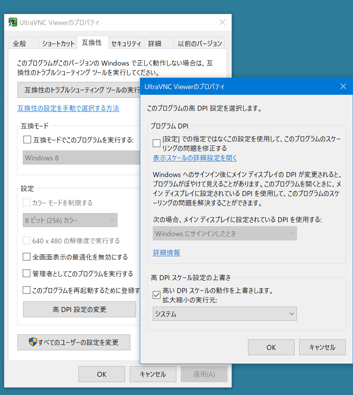This screenshot has width=353, height=395.
Task: Click the UltraVNC Viewer eye icon in title bar
Action: (13, 22)
